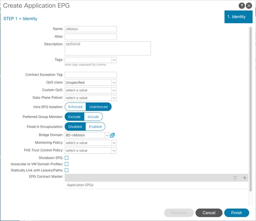
Task: Select the 1. Identity step tab
Action: 238,17
